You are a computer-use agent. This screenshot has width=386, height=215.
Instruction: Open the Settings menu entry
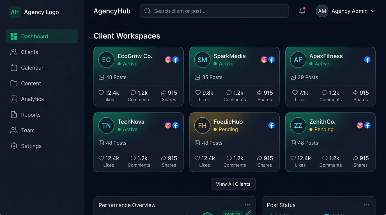coord(31,146)
